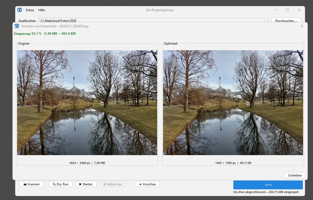Start optimization with the Starten button

pos(86,184)
